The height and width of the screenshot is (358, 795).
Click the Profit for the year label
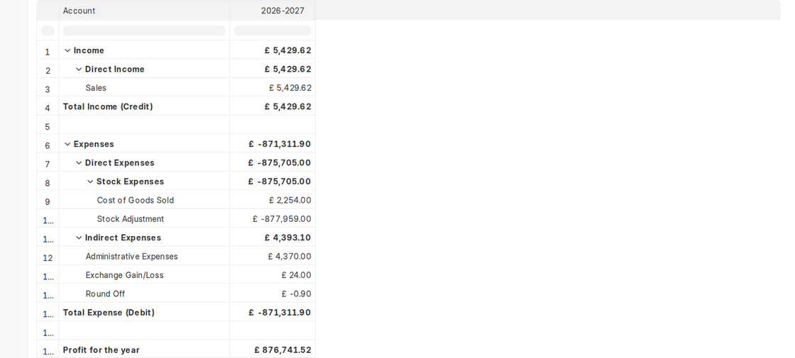tap(101, 350)
